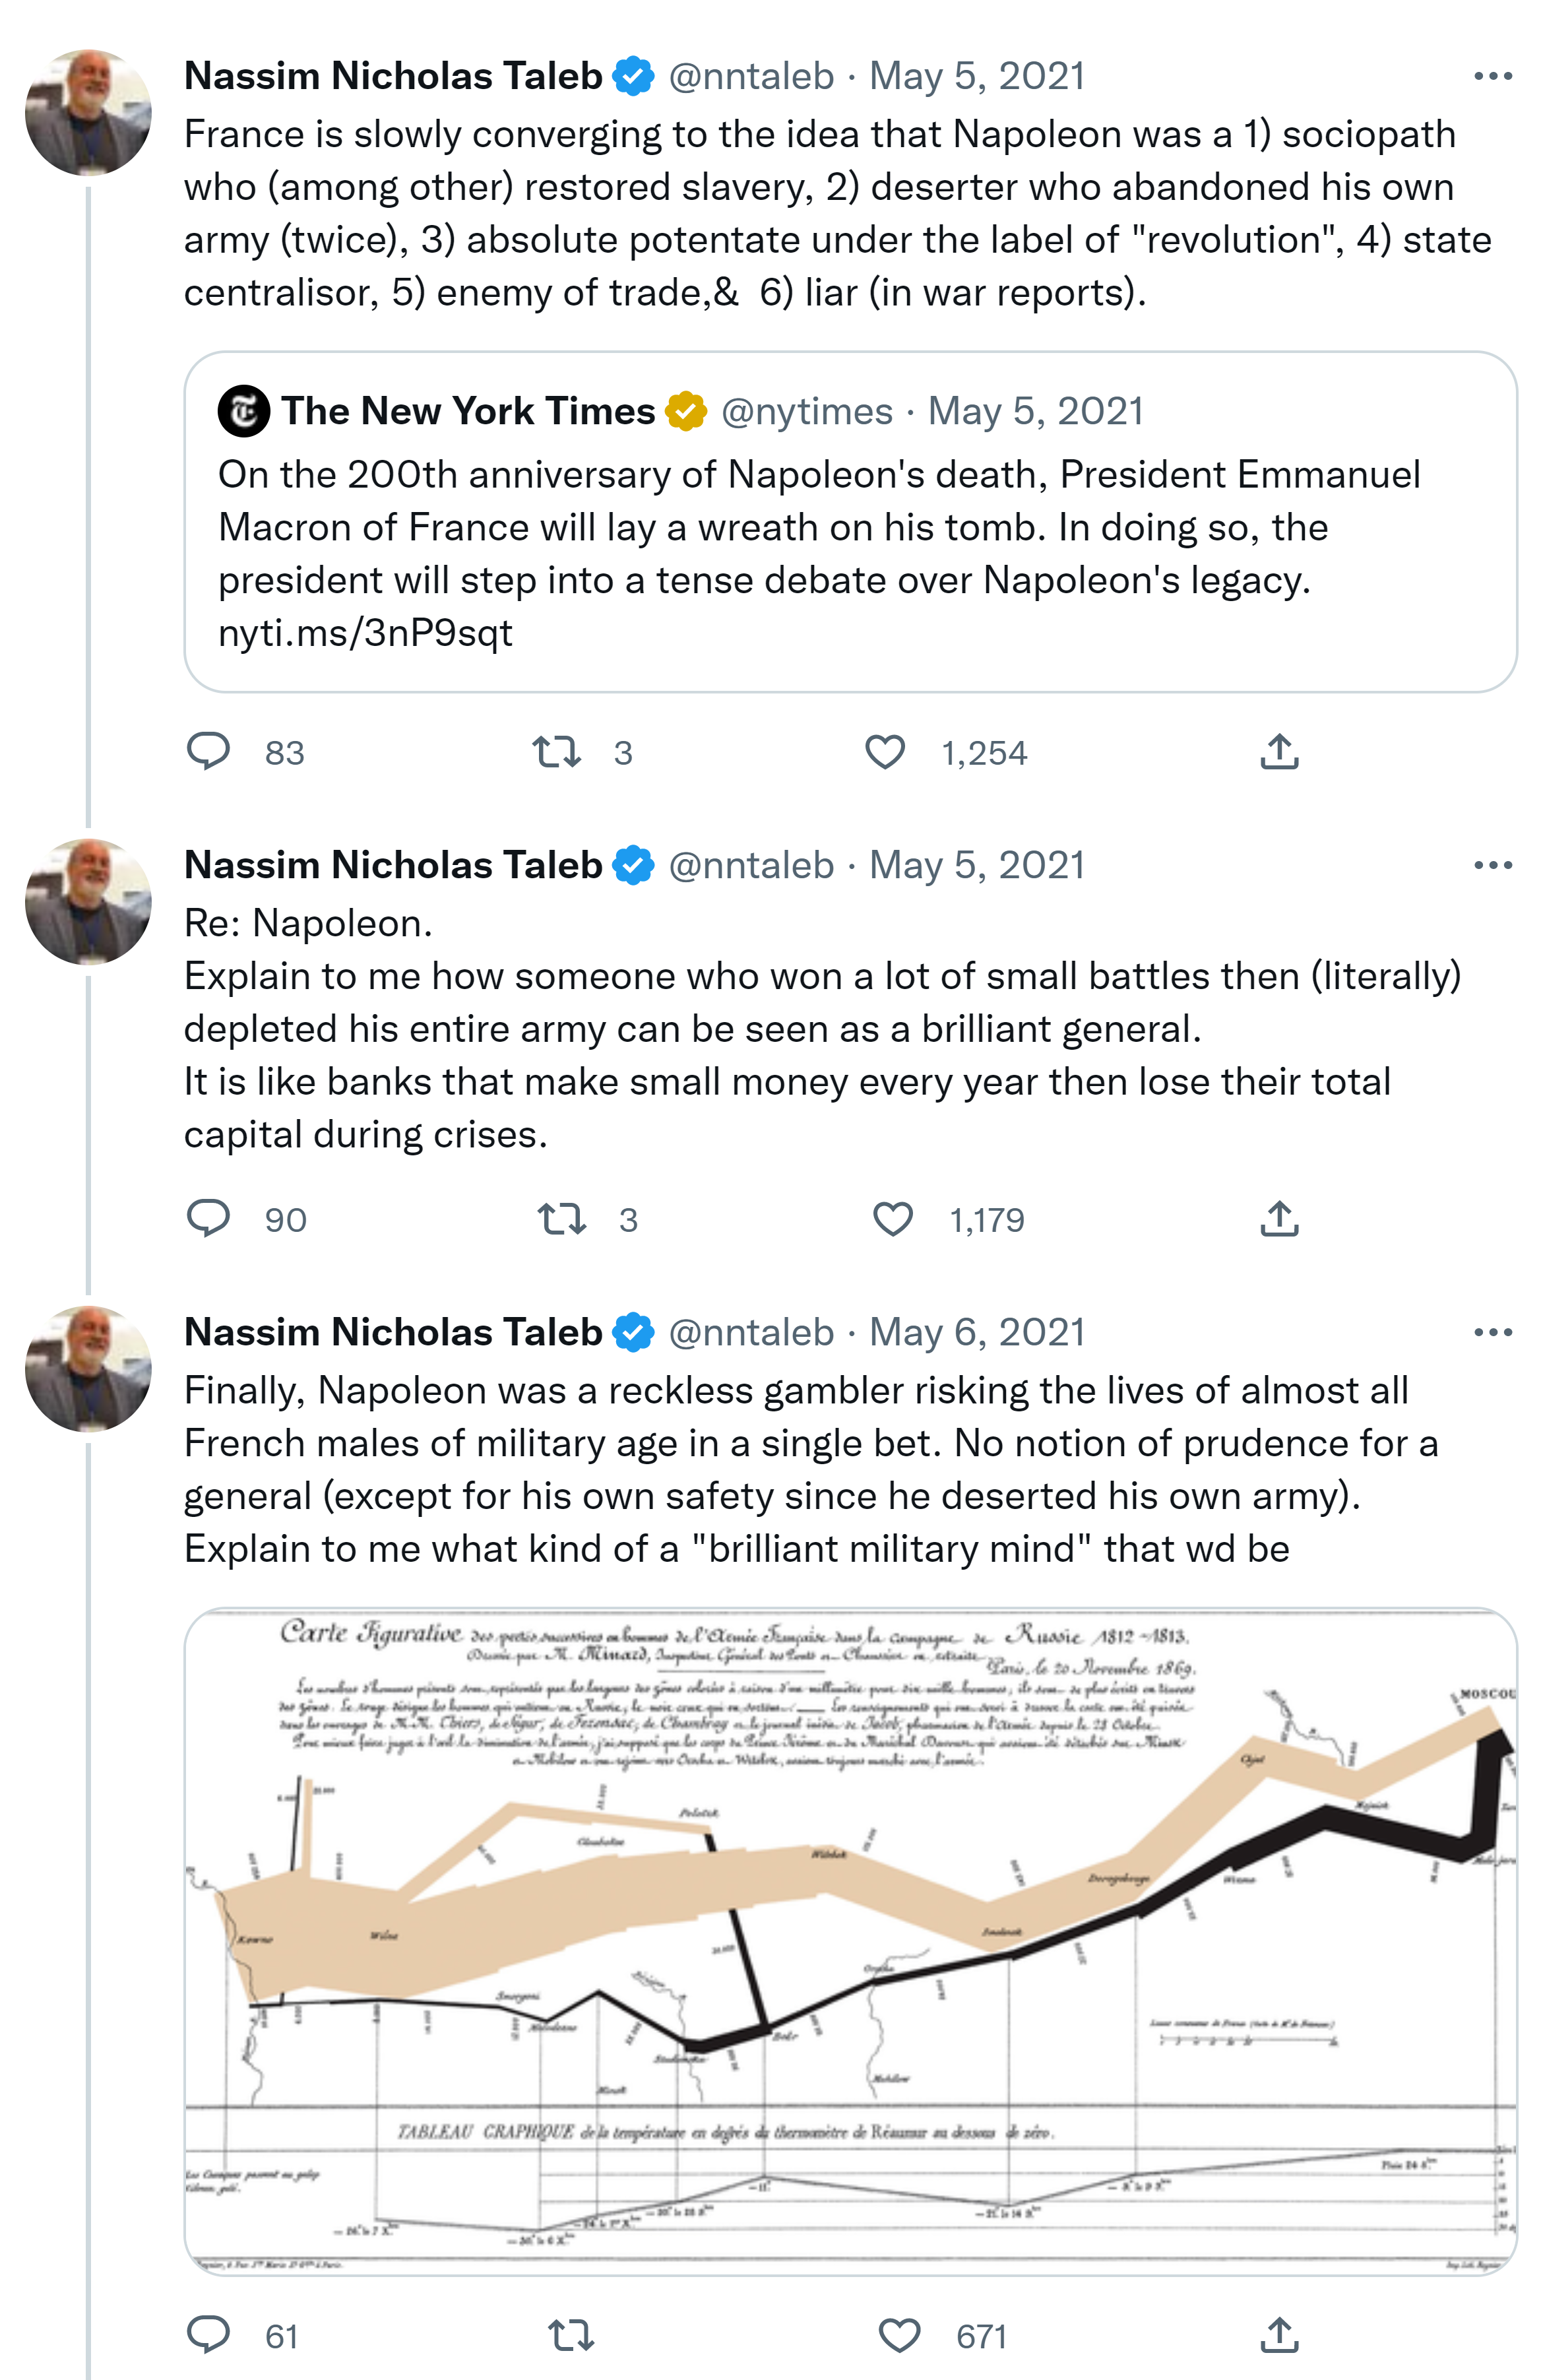Retweet the reckless gambler tweet
The height and width of the screenshot is (2380, 1543).
tap(571, 2335)
